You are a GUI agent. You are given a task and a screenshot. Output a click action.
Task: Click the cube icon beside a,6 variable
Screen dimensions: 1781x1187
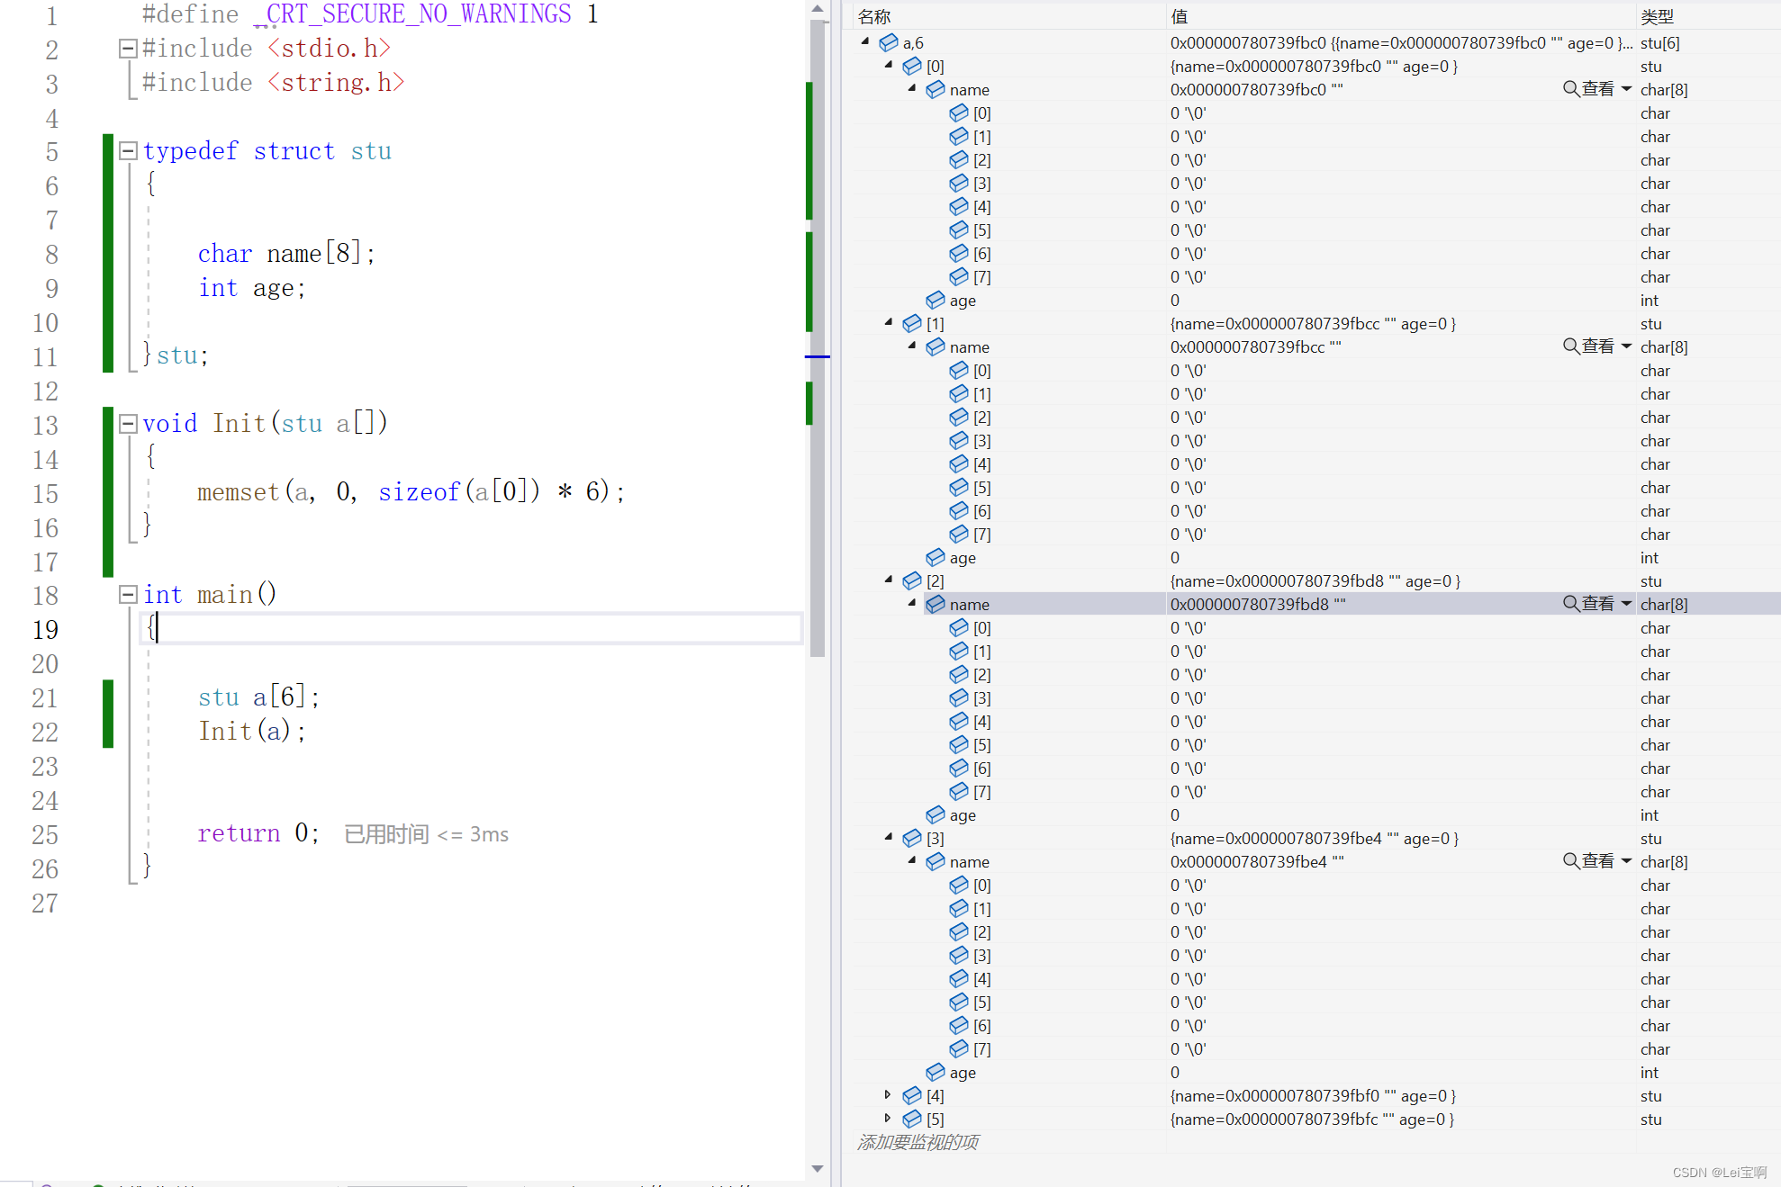(x=889, y=42)
